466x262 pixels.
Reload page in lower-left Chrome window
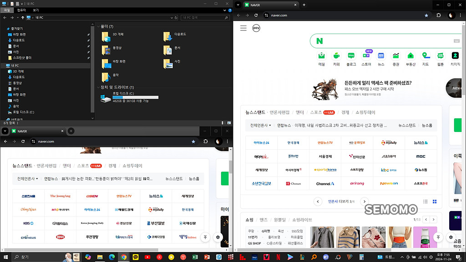tap(23, 141)
